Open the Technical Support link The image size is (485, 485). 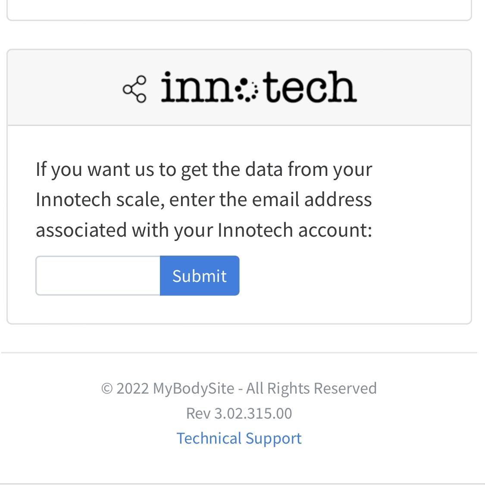pos(239,438)
